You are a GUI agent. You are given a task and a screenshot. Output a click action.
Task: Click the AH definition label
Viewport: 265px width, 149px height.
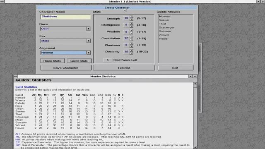tap(18, 134)
